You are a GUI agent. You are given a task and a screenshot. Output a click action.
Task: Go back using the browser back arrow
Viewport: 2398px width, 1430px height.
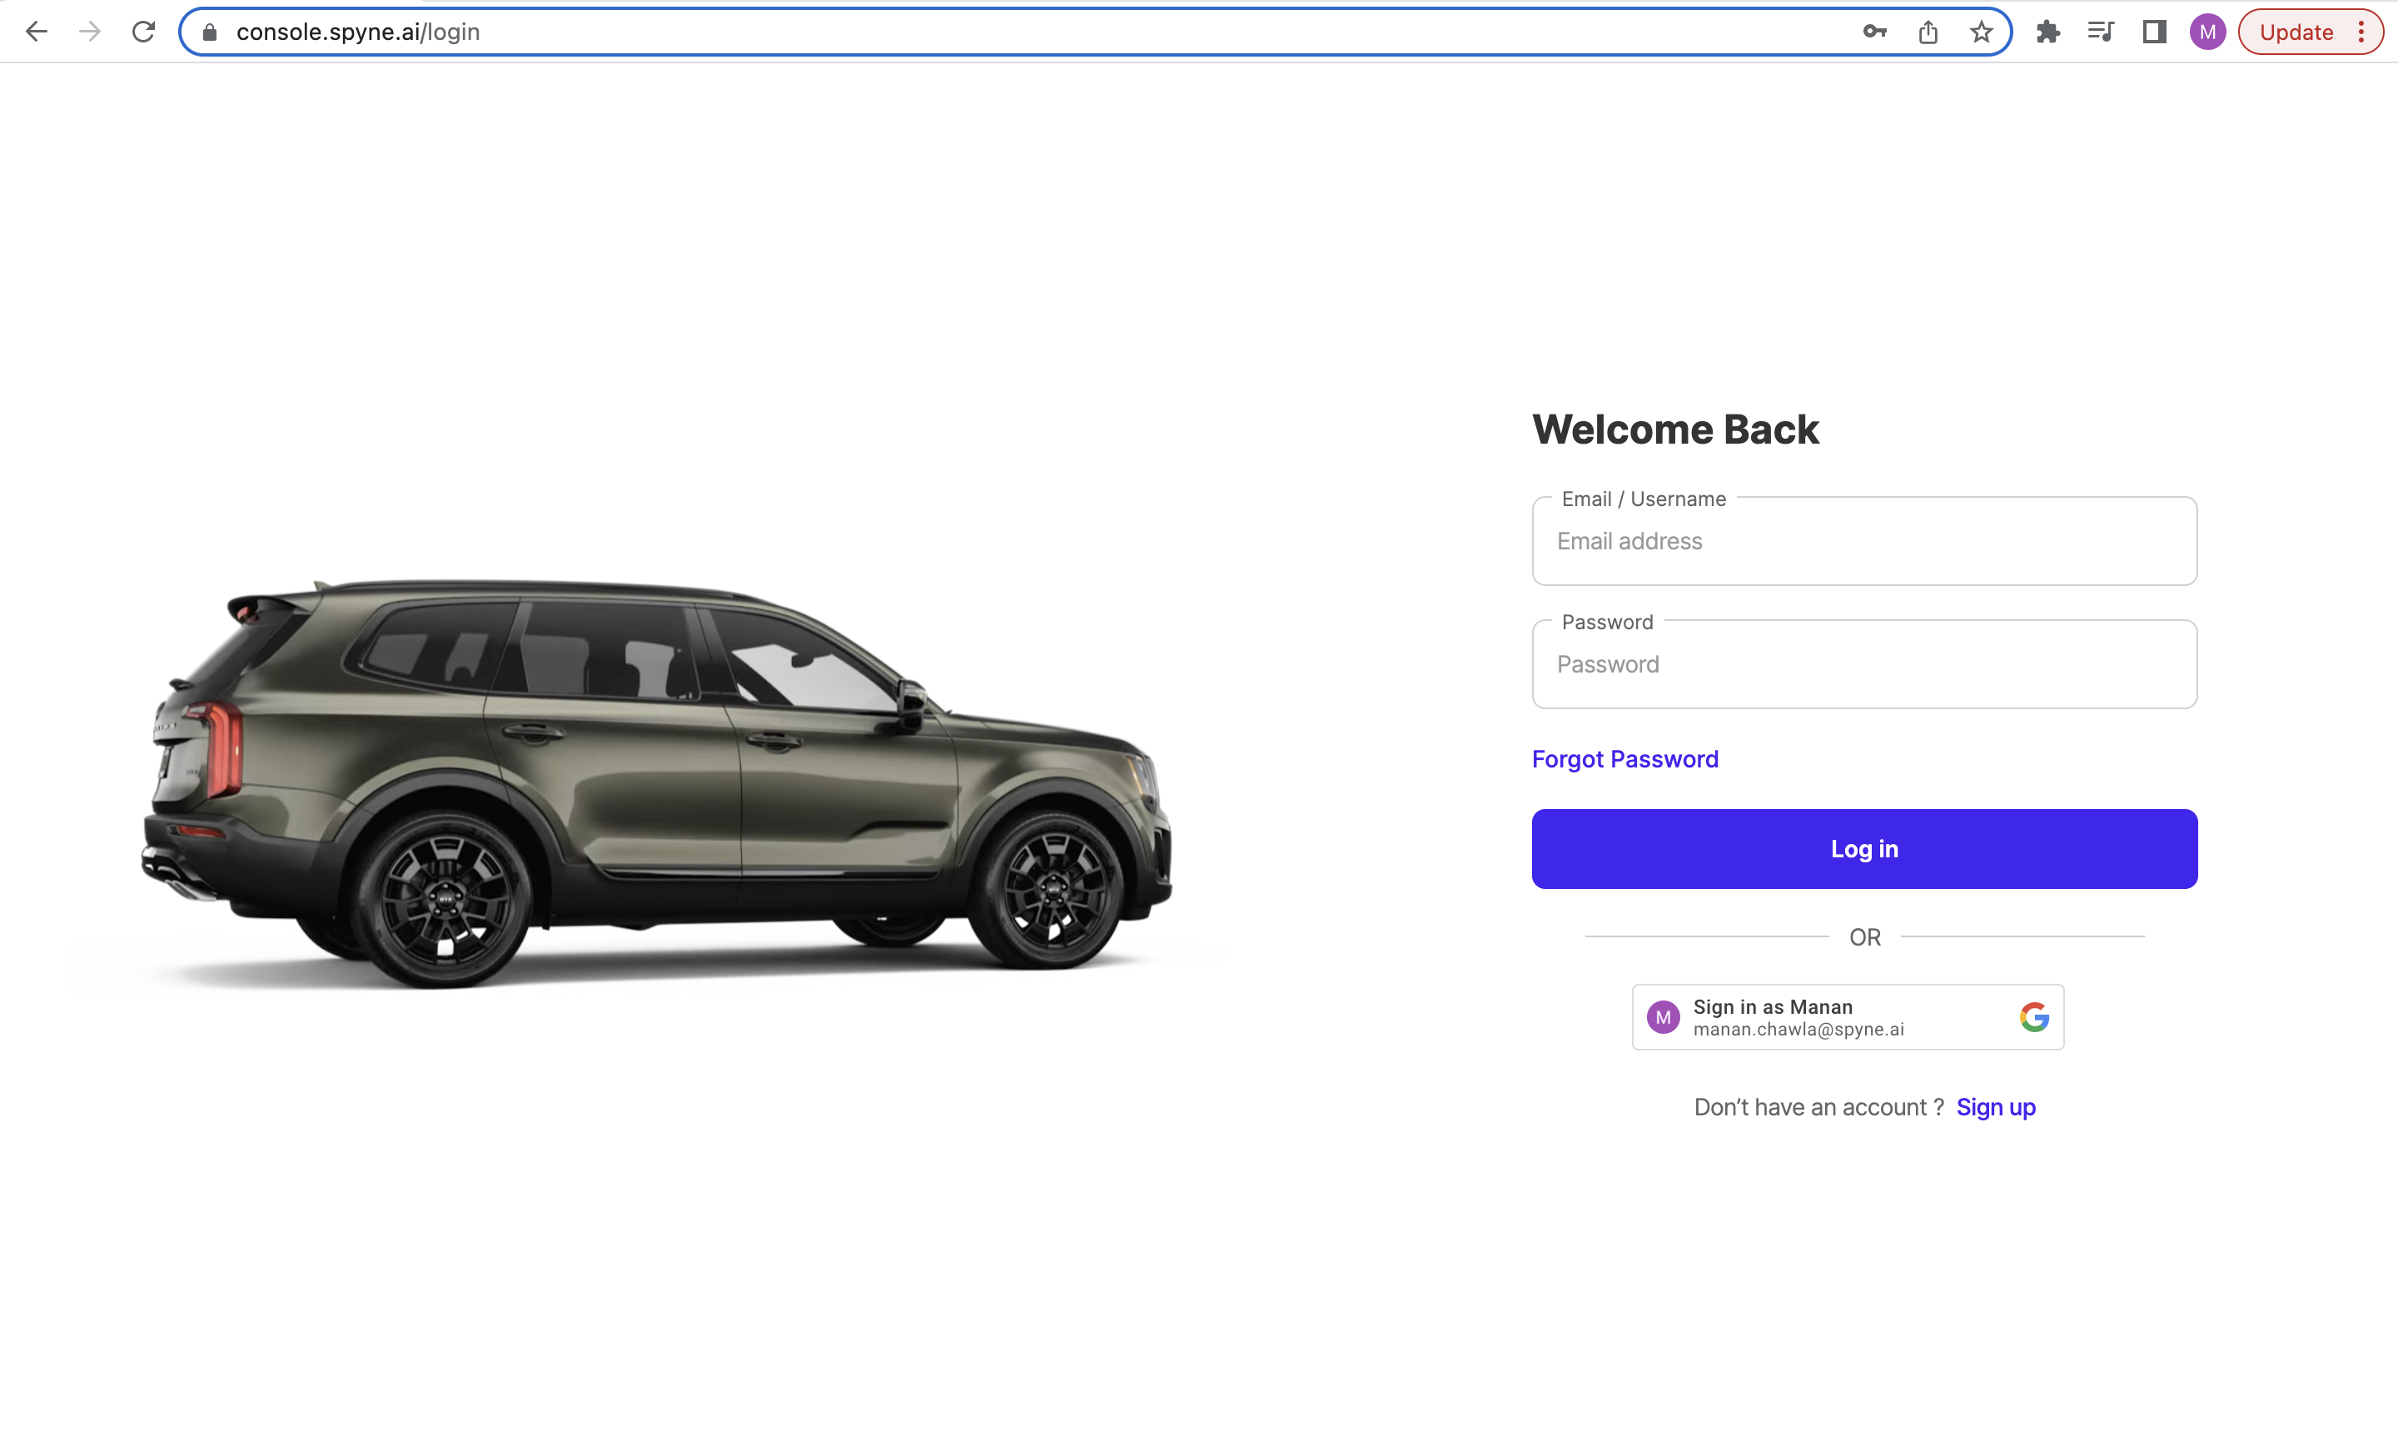[37, 32]
